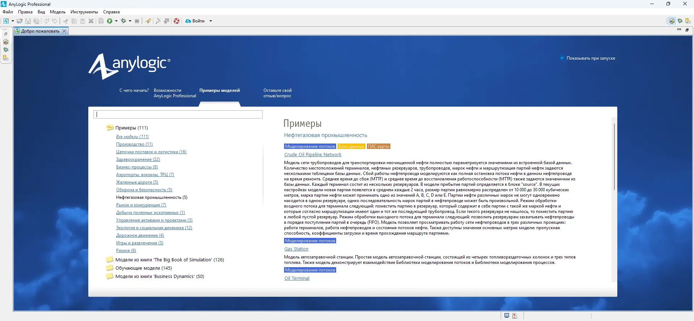Switch to Debug perspective at top right
Image resolution: width=694 pixels, height=321 pixels.
[680, 21]
